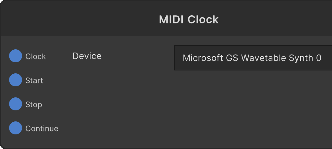
Task: Select the Clock port text label
Action: tap(36, 56)
